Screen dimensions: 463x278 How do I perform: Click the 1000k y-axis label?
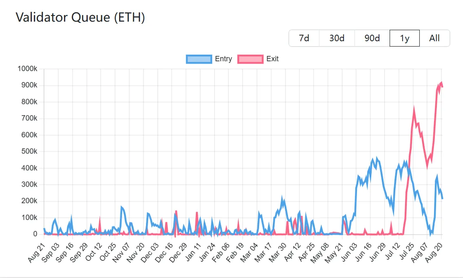pos(27,69)
